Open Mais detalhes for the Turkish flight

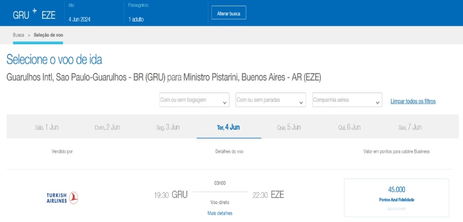(x=220, y=213)
